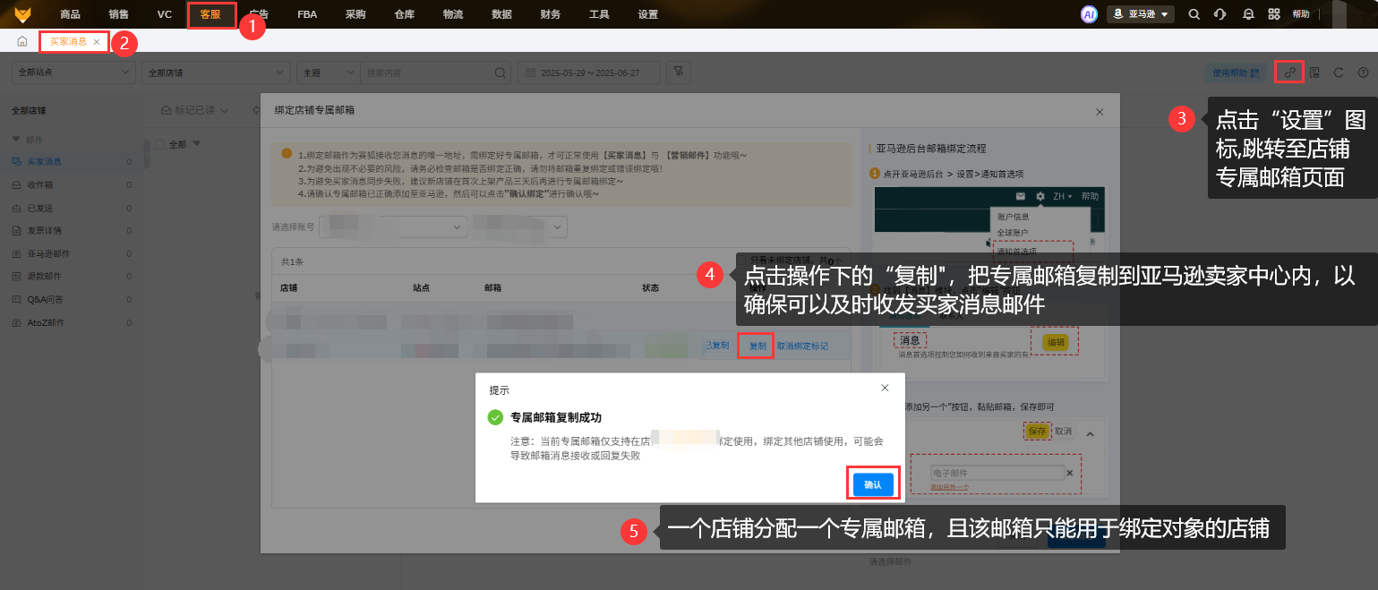Open 发票详情 in the sidebar
Screen dimensions: 1378x590
click(x=71, y=230)
